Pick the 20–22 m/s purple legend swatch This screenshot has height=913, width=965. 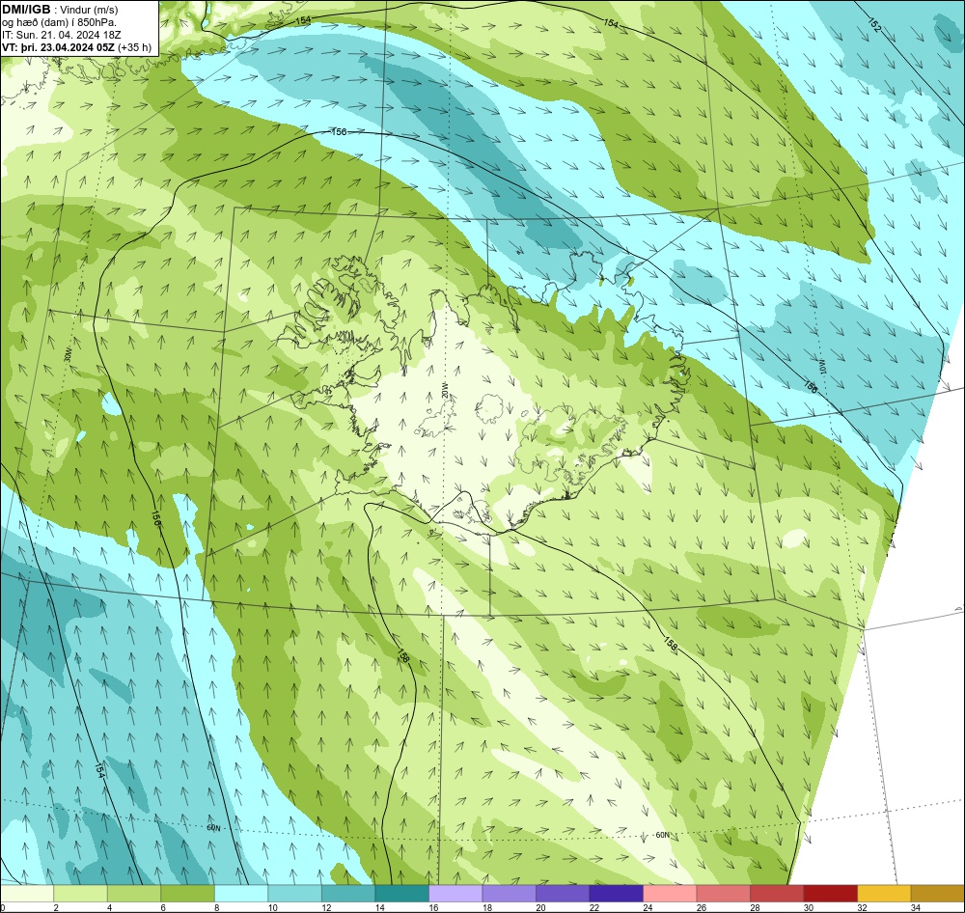pyautogui.click(x=563, y=893)
